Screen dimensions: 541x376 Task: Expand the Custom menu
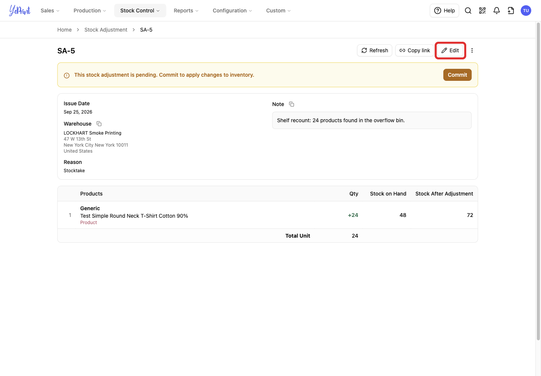(278, 11)
